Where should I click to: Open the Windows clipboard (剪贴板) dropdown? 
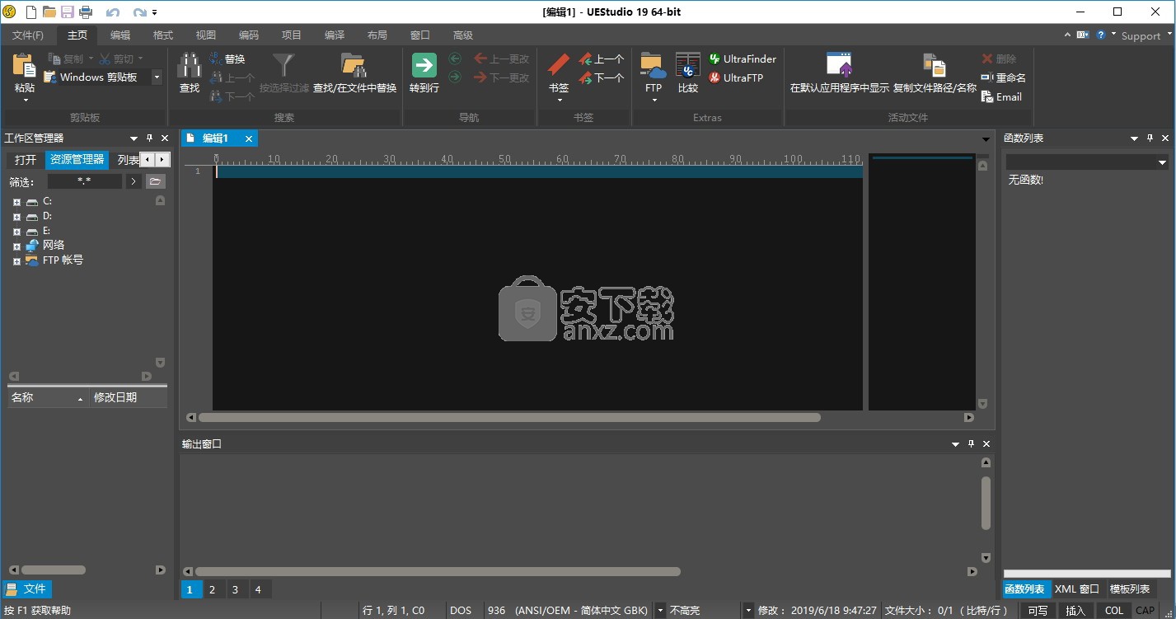point(157,77)
